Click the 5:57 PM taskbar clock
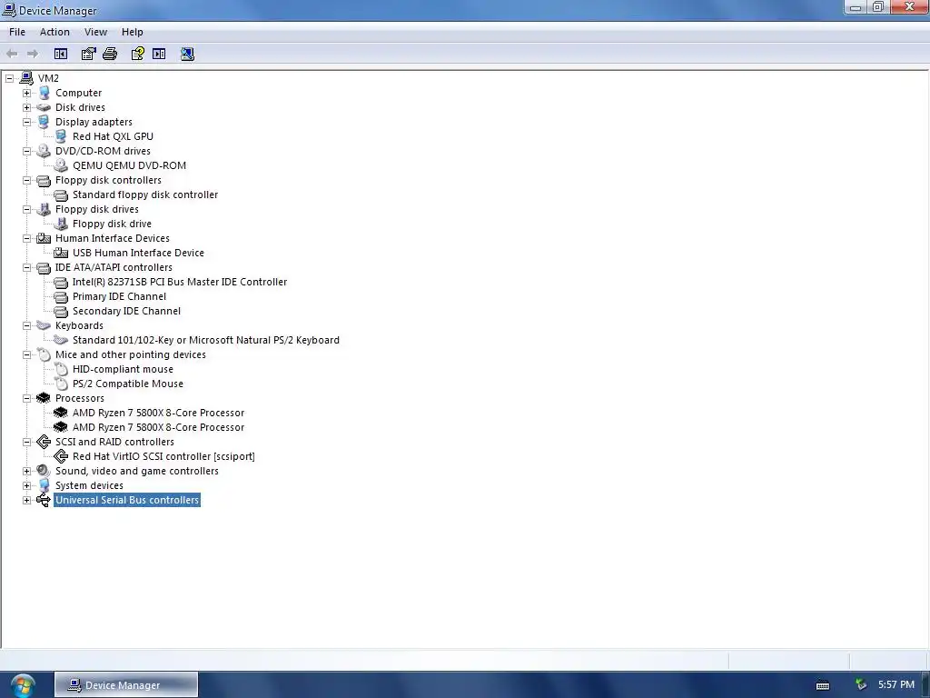Image resolution: width=930 pixels, height=698 pixels. pos(896,685)
